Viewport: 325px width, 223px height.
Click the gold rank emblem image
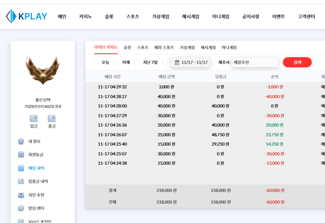(43, 70)
